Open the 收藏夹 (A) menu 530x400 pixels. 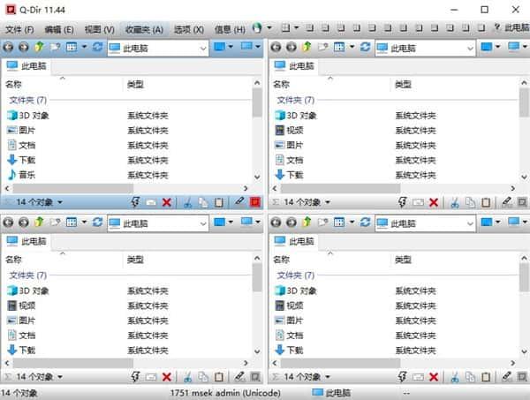[x=143, y=28]
